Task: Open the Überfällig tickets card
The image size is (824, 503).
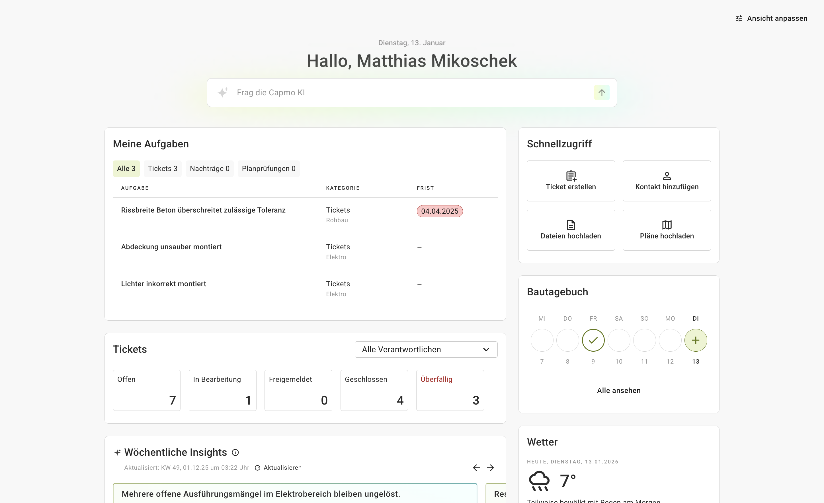Action: (450, 390)
